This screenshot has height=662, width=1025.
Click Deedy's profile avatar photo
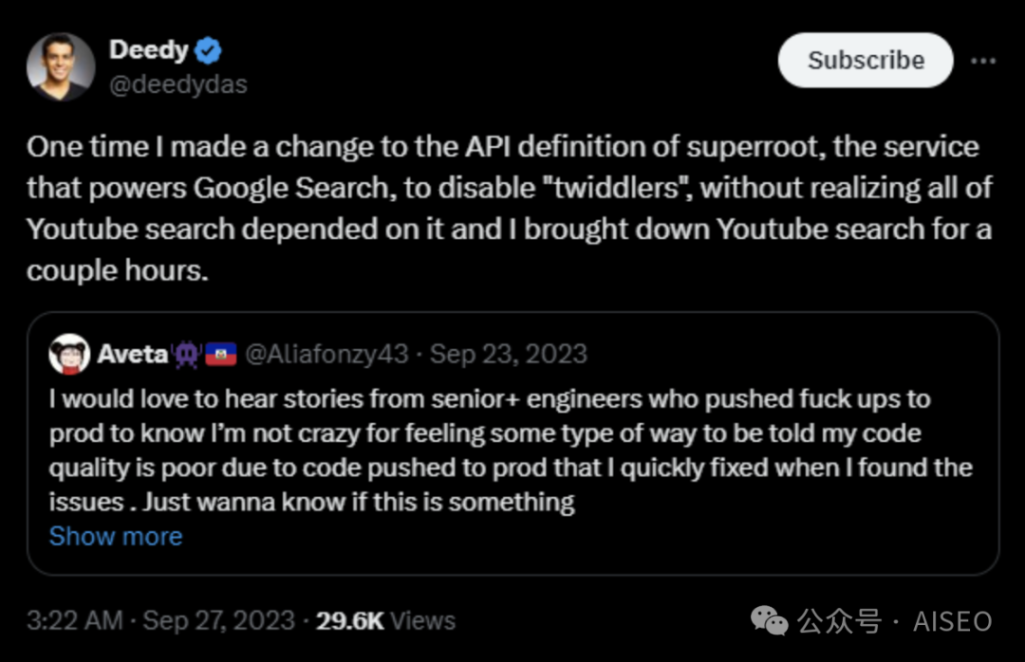pyautogui.click(x=61, y=66)
